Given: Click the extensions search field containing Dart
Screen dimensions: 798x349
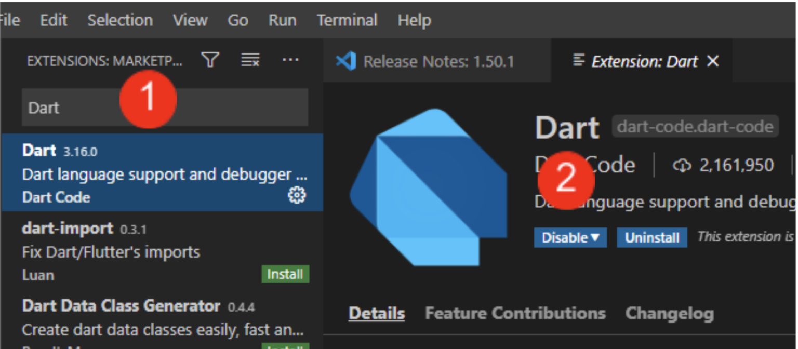Looking at the screenshot, I should (165, 108).
